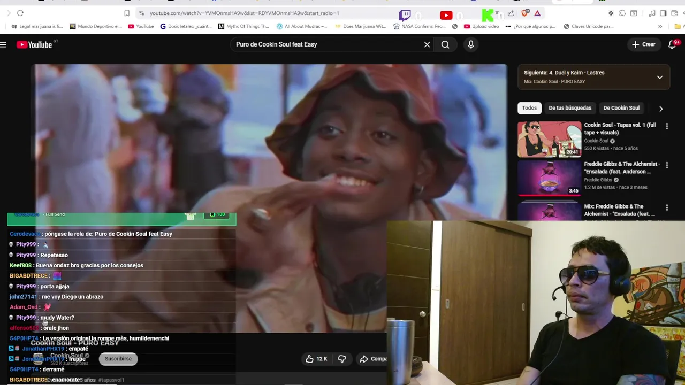The image size is (685, 385).
Task: Open the 'Myths Of Things Th...' bookmark
Action: 243,26
